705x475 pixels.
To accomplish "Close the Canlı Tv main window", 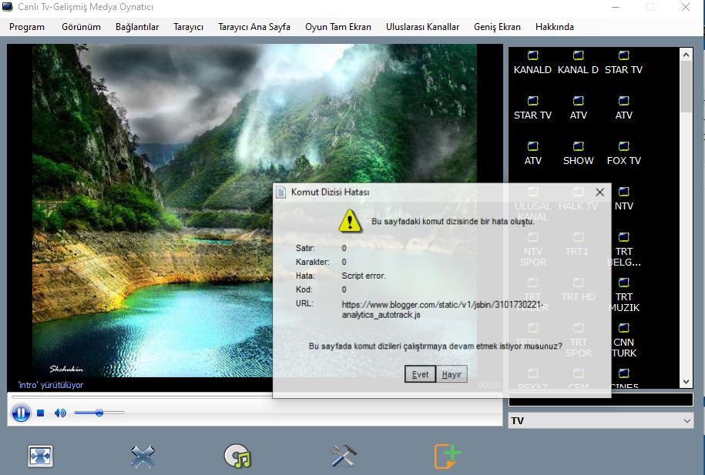I will click(685, 7).
